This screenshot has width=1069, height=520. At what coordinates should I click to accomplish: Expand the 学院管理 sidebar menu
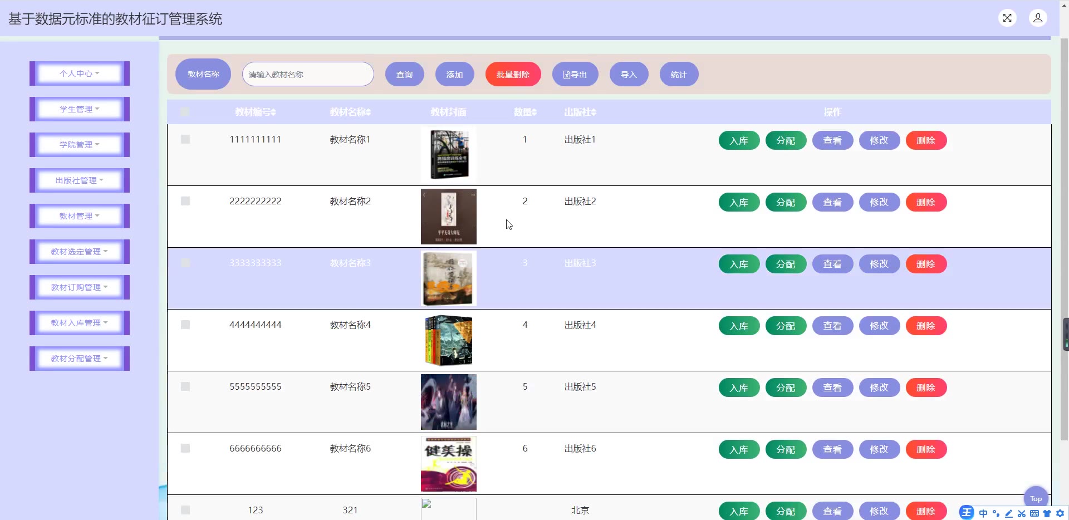click(x=80, y=145)
